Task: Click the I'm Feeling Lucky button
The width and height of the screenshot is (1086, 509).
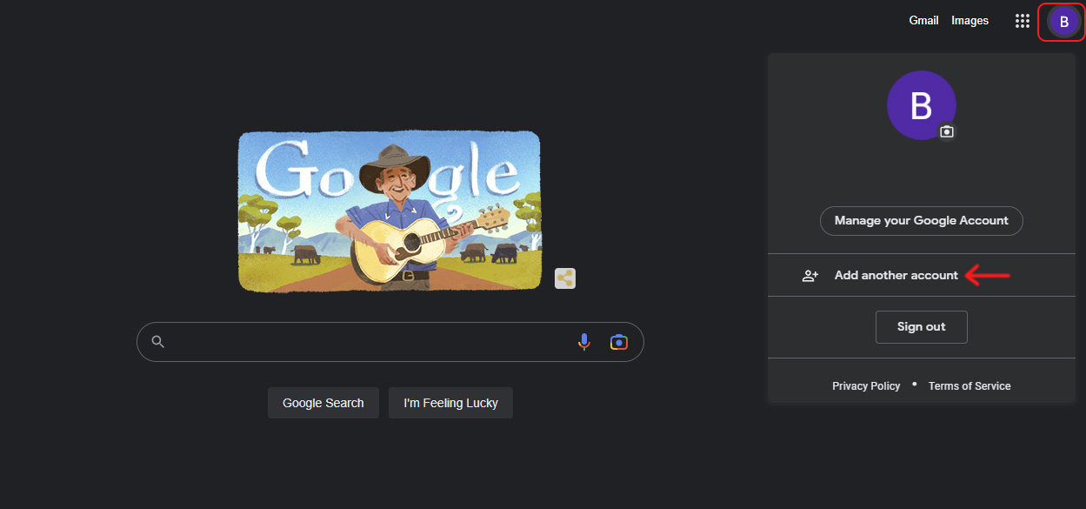Action: (x=450, y=403)
